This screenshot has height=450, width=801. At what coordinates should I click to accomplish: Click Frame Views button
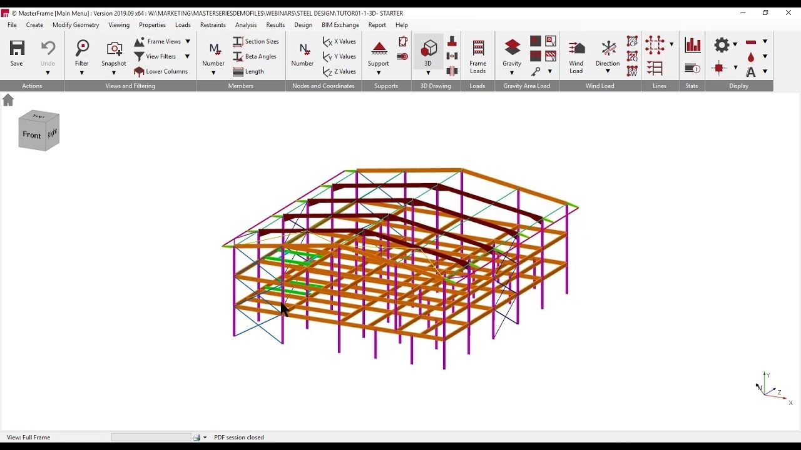tap(158, 41)
